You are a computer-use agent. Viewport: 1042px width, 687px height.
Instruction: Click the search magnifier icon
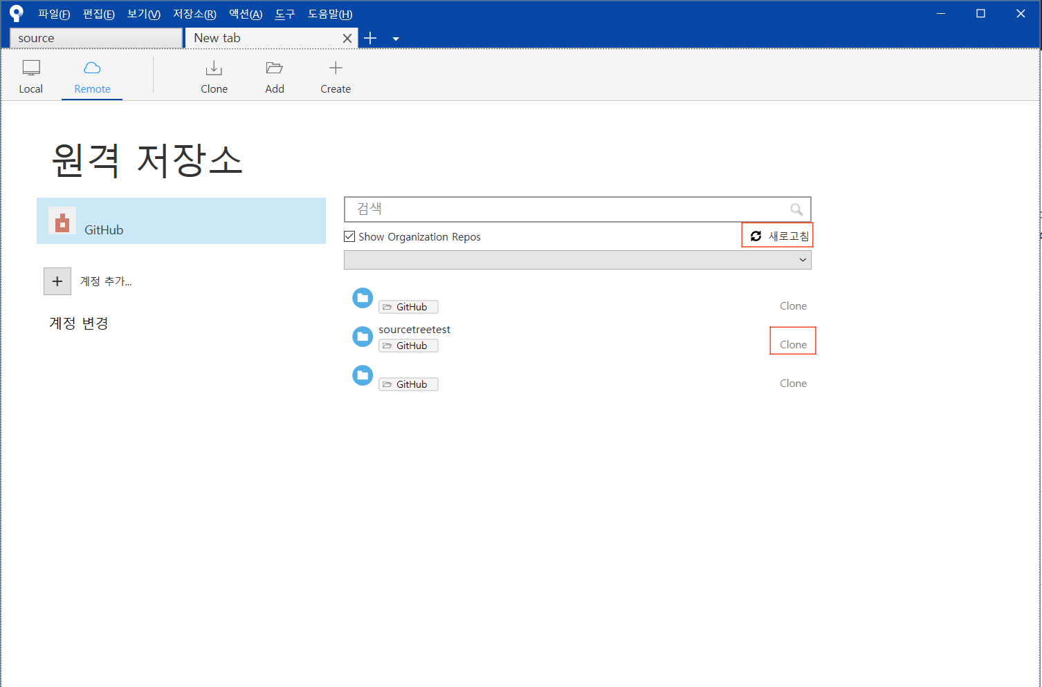(x=796, y=209)
